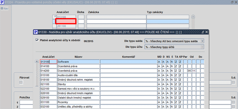Click the Komentář field of the Software row
The image size is (238, 109).
coord(129,62)
